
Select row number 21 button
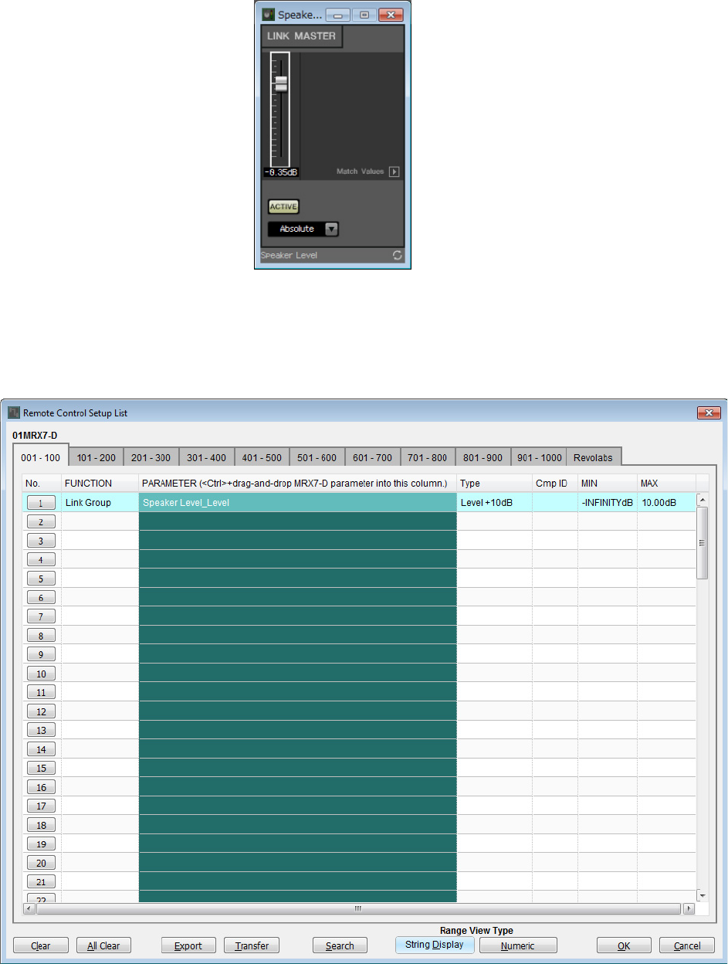[x=41, y=882]
